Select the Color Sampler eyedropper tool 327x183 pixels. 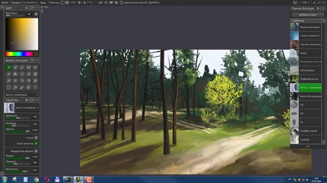22,87
